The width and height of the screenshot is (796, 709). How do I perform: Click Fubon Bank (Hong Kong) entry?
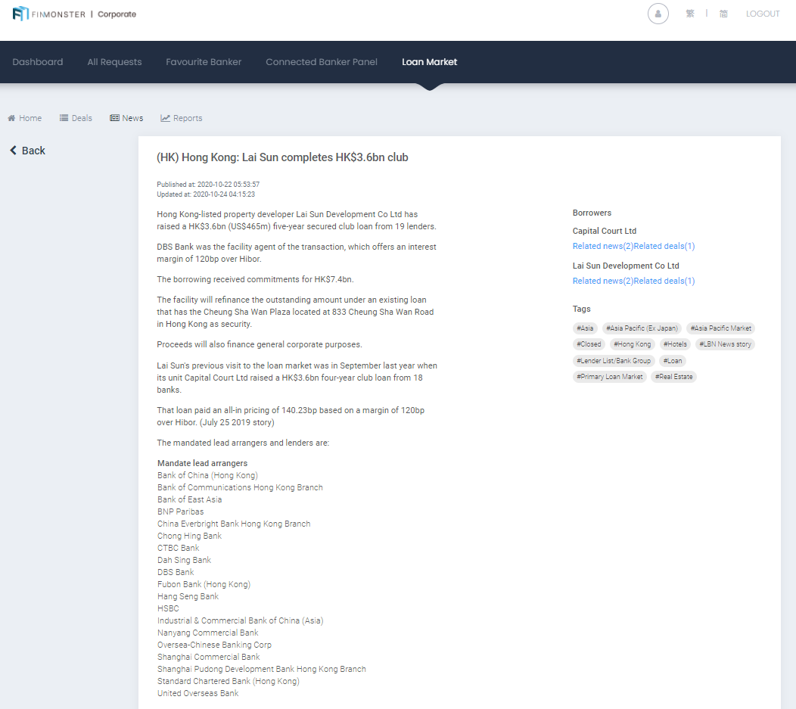(x=204, y=584)
